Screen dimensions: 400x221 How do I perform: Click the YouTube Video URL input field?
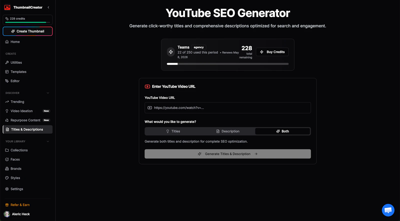tap(228, 108)
